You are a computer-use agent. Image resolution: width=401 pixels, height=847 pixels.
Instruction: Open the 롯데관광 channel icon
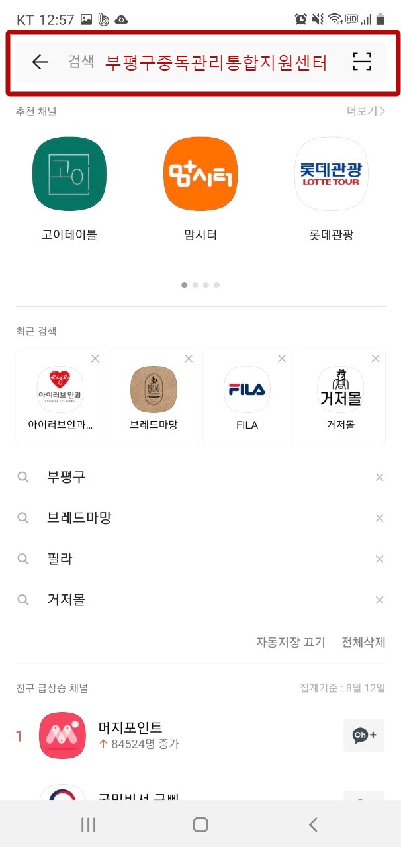tap(331, 174)
